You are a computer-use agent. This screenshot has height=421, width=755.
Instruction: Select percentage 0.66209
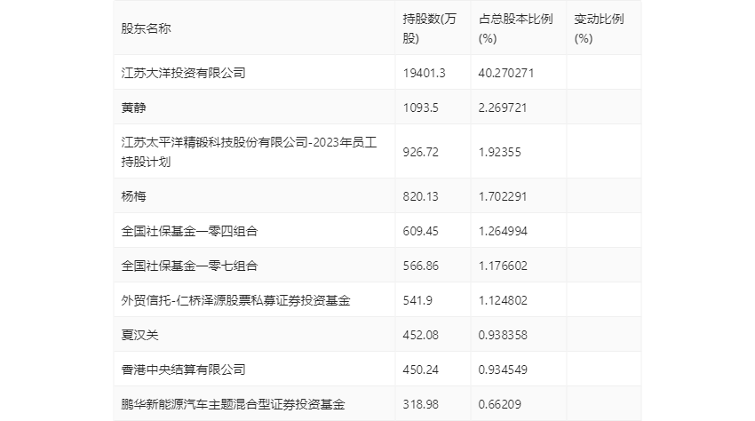click(x=500, y=404)
